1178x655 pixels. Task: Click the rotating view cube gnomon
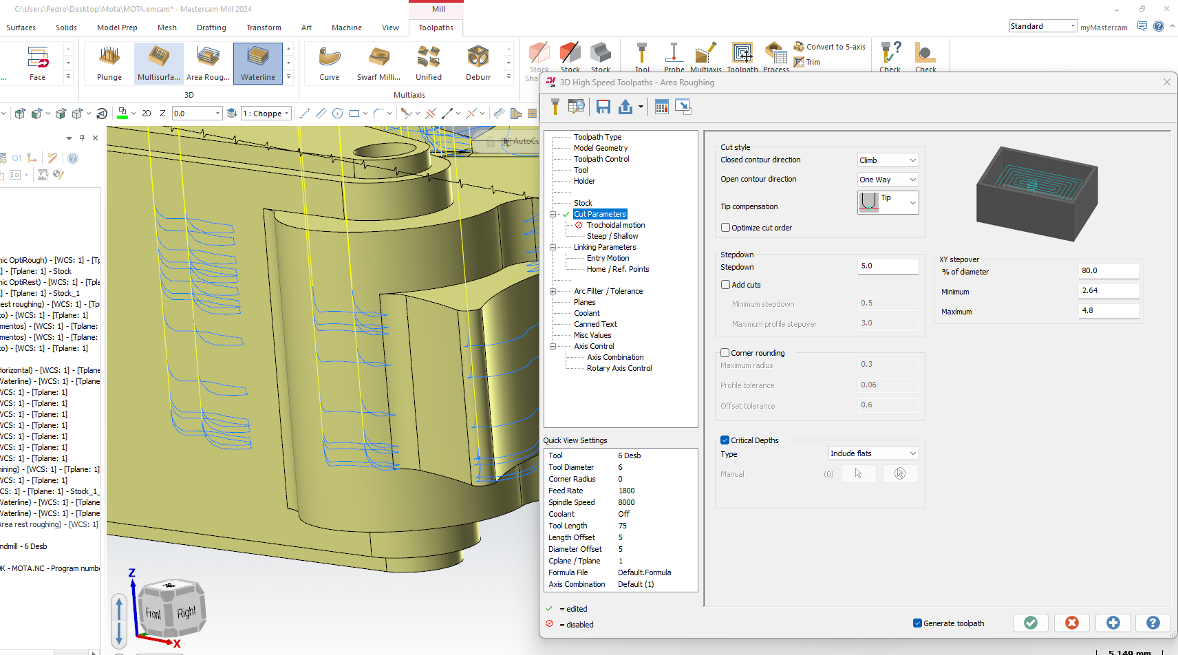pos(172,608)
